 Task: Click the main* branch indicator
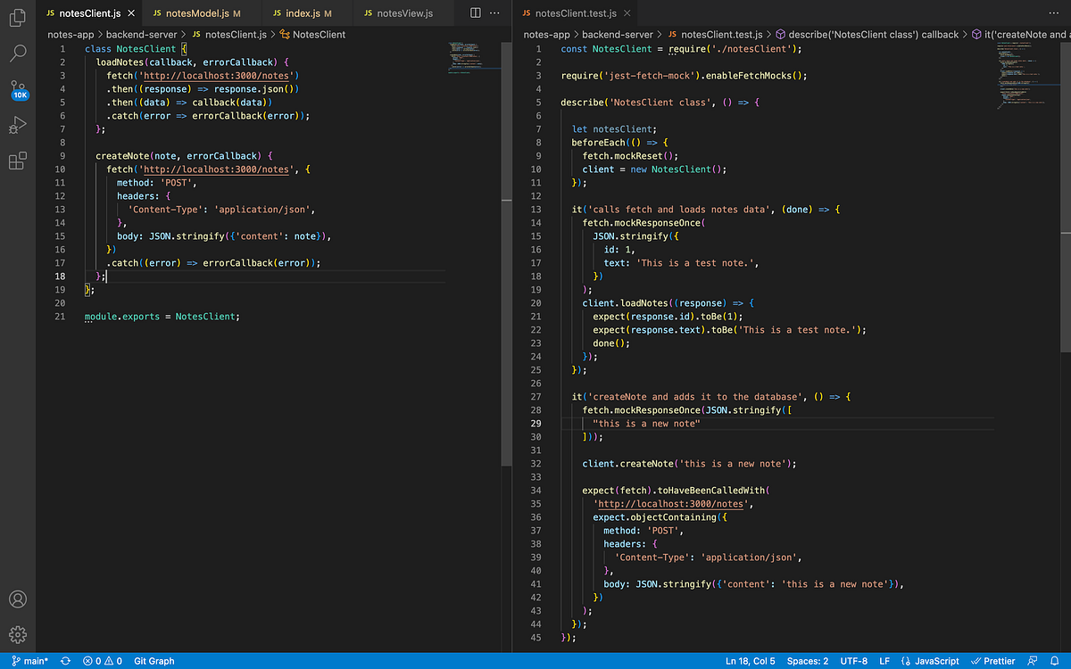tap(31, 661)
